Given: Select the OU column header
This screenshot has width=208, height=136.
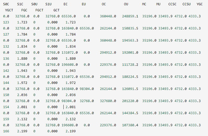Looking at the screenshot, I should pyautogui.click(x=126, y=4).
